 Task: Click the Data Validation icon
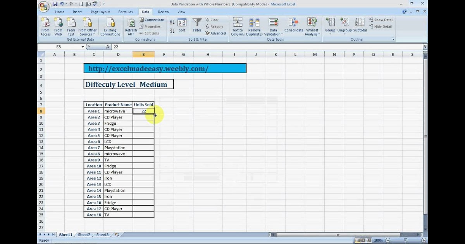point(274,22)
